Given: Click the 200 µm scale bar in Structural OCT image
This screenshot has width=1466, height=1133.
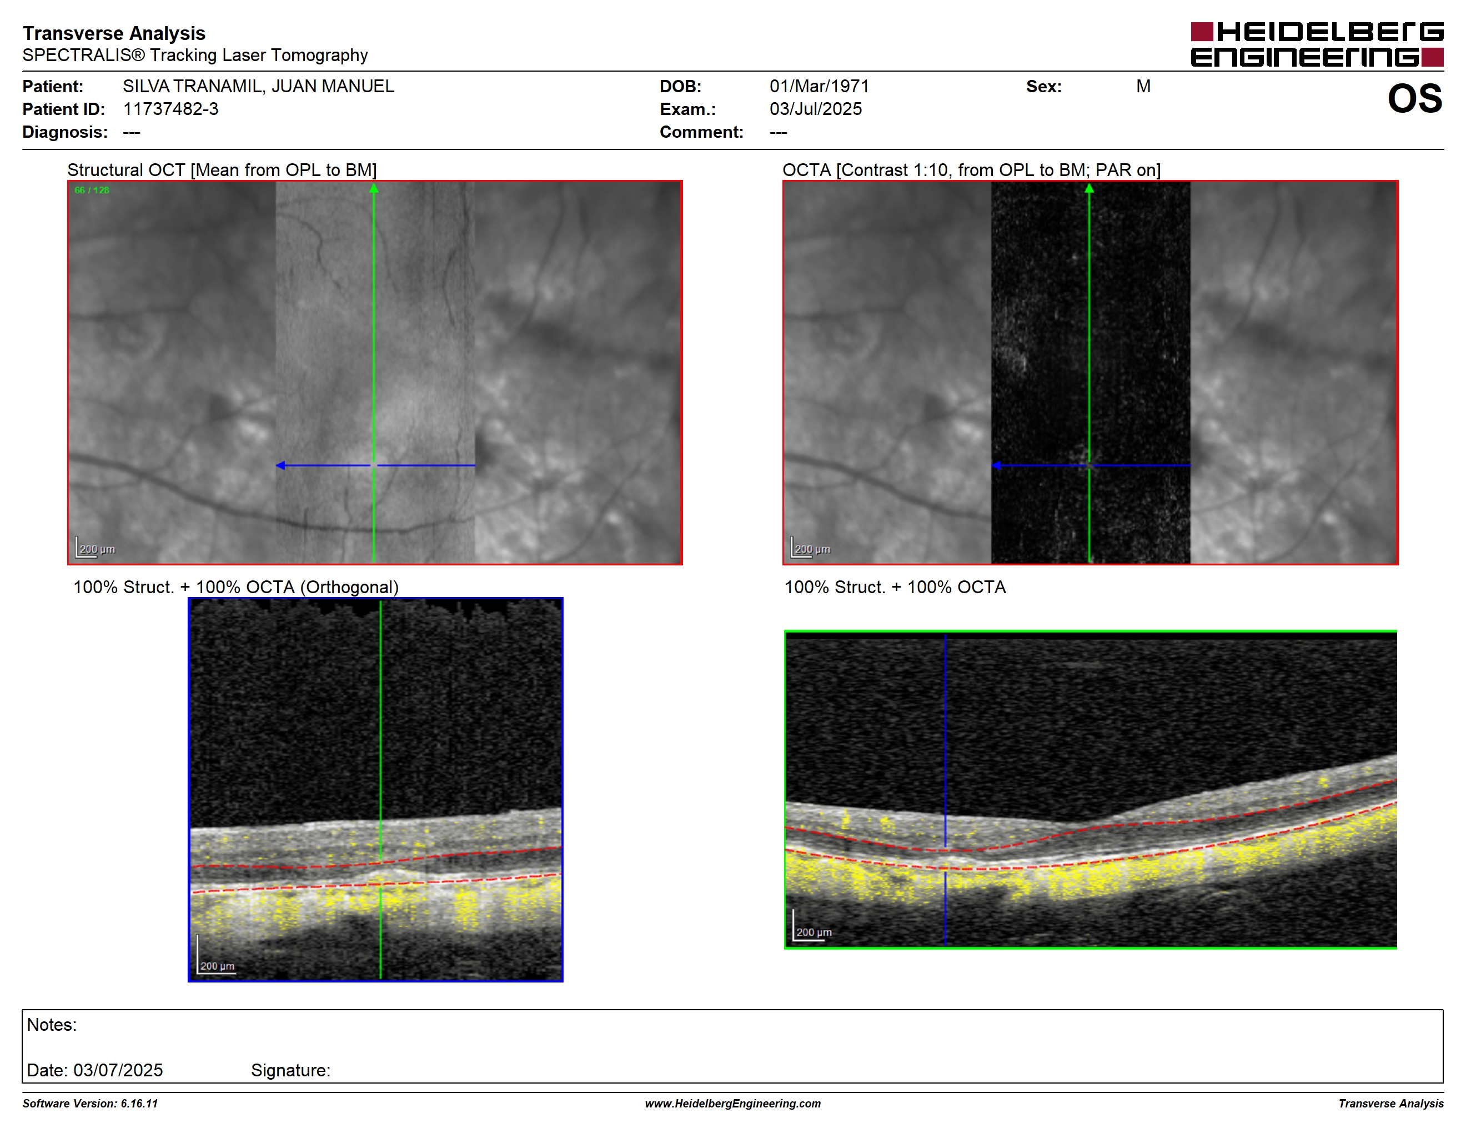Looking at the screenshot, I should pos(96,548).
